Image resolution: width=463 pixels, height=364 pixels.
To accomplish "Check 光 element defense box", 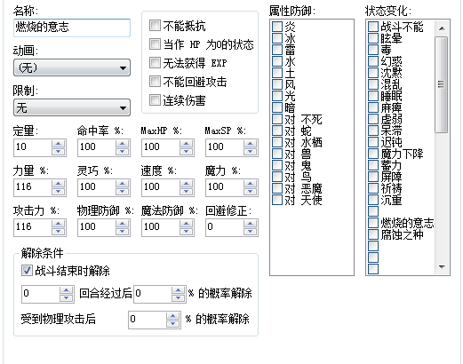I will pyautogui.click(x=277, y=96).
